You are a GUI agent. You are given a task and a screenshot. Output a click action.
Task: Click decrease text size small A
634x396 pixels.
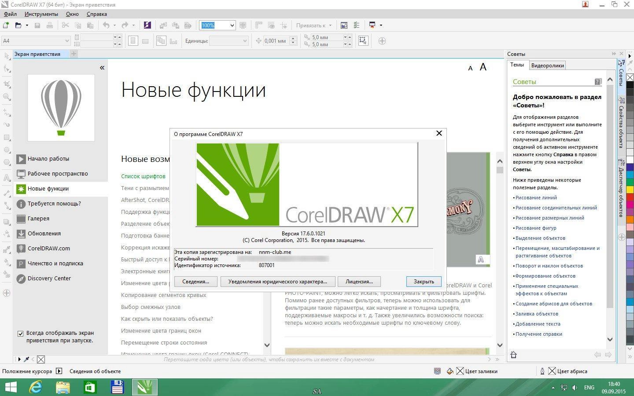point(470,68)
